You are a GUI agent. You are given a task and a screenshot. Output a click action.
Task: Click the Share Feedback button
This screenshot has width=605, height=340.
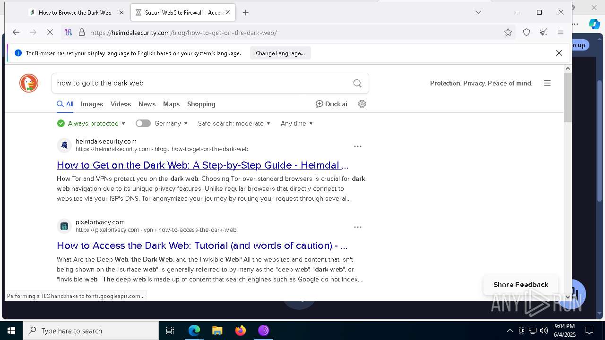(x=521, y=285)
